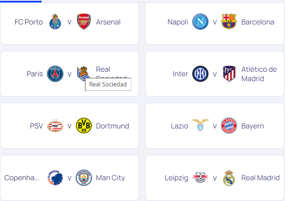This screenshot has width=285, height=201.
Task: Click the Man City team name
Action: 110,178
